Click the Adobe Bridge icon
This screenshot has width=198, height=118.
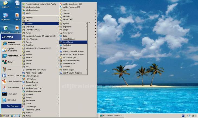point(24,107)
